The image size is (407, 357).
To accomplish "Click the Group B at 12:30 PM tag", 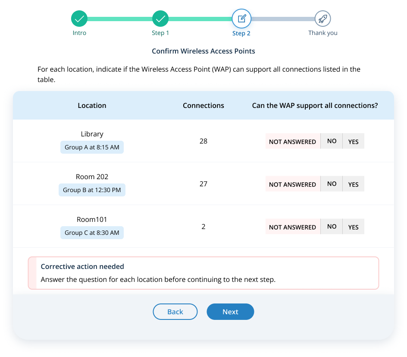I will coord(92,190).
